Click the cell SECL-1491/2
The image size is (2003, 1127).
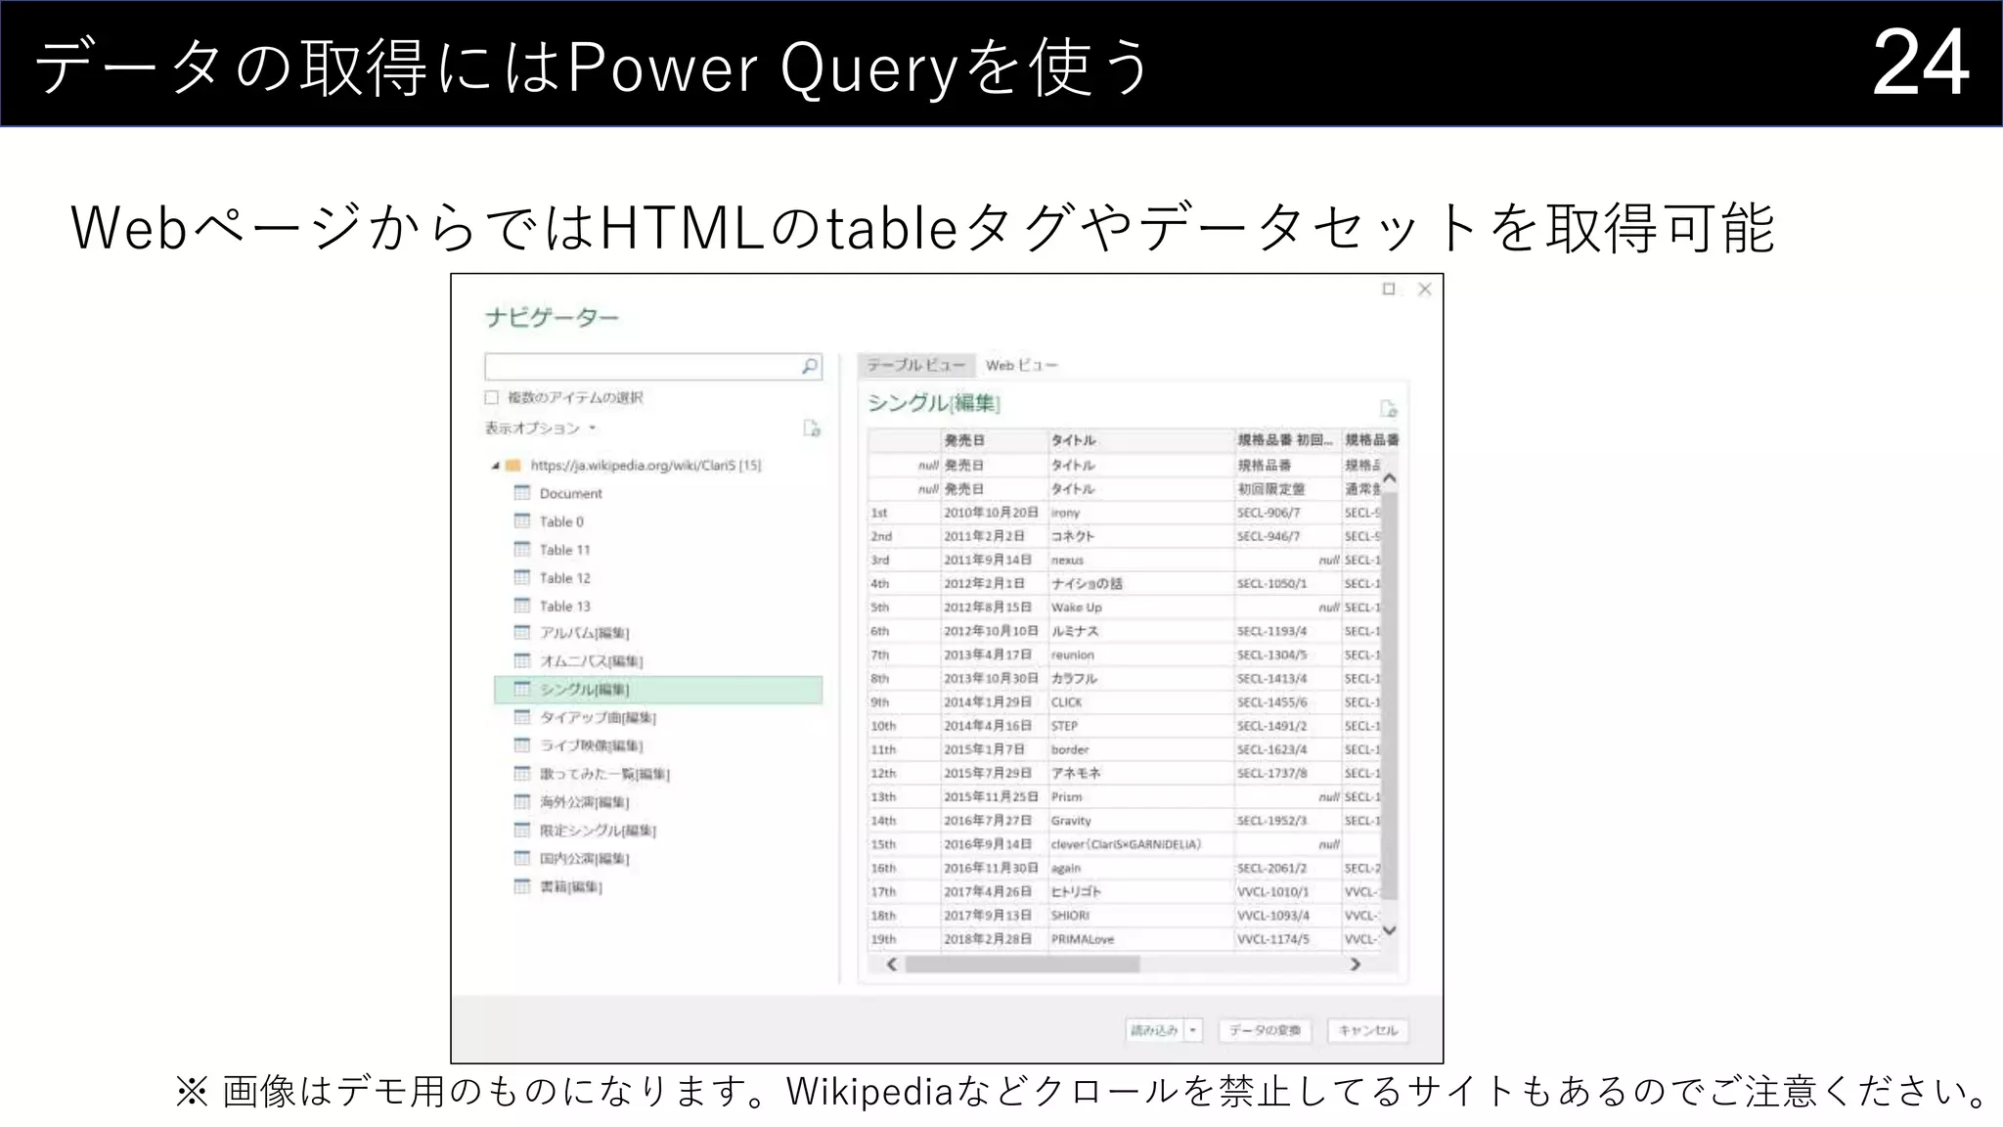coord(1287,726)
